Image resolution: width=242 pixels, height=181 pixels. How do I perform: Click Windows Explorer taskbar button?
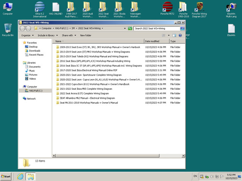(31, 176)
